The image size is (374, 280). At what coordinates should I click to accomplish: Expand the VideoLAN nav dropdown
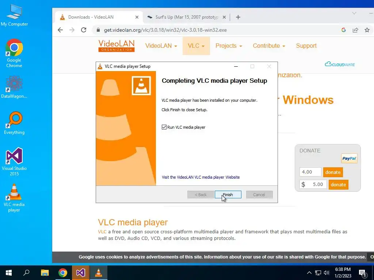[161, 46]
